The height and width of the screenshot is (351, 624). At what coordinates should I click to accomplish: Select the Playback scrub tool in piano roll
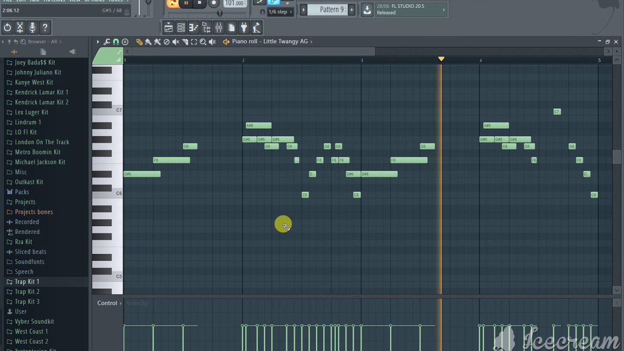tap(212, 42)
